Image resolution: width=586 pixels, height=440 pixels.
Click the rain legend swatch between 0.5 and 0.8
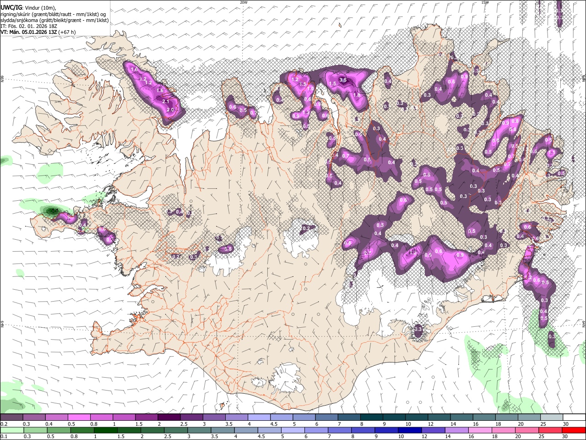click(58, 430)
